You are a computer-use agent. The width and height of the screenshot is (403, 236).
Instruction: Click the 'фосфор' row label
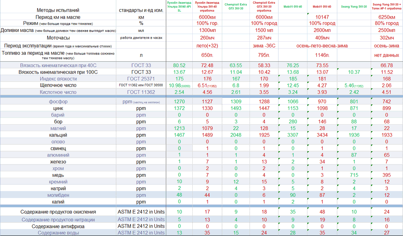pyautogui.click(x=58, y=102)
